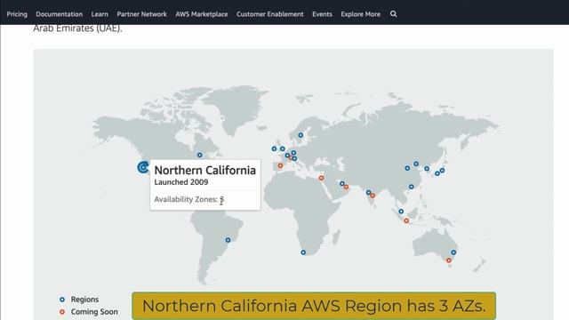This screenshot has width=569, height=320.
Task: Select the São Paulo region marker in Brazil
Action: coord(228,240)
